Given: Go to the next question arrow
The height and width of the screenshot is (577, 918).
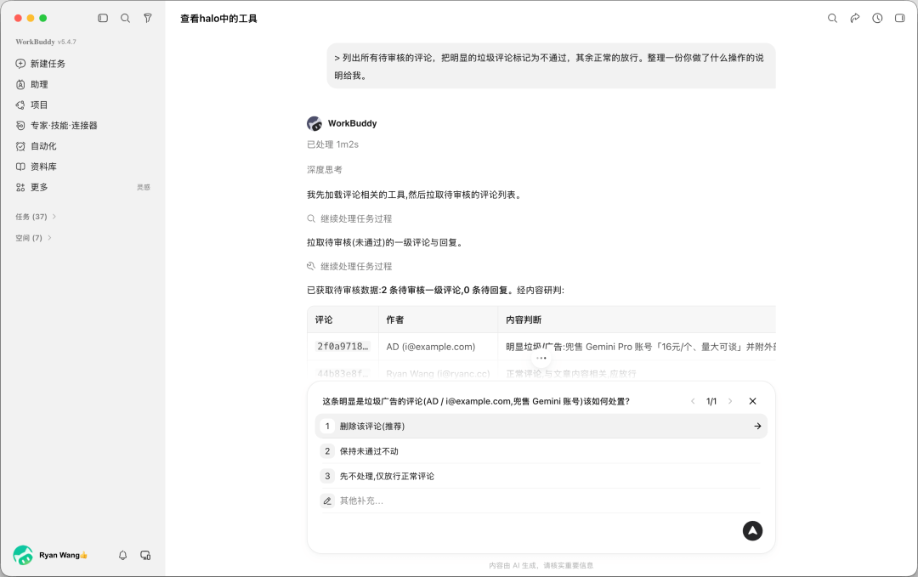Looking at the screenshot, I should pos(730,401).
